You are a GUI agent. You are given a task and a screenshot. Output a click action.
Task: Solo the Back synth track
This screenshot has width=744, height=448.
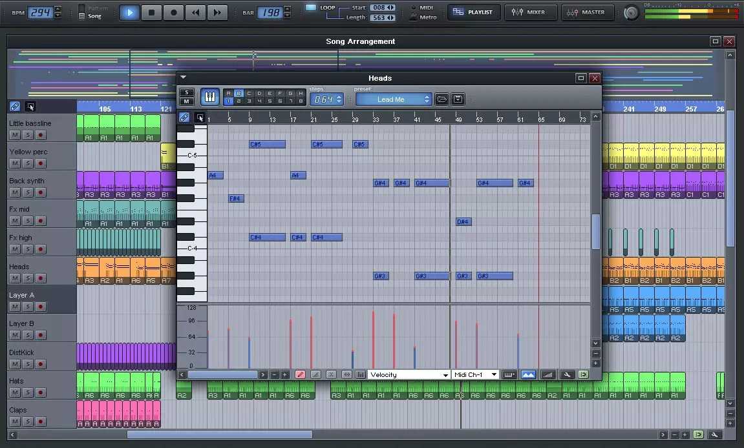click(28, 192)
